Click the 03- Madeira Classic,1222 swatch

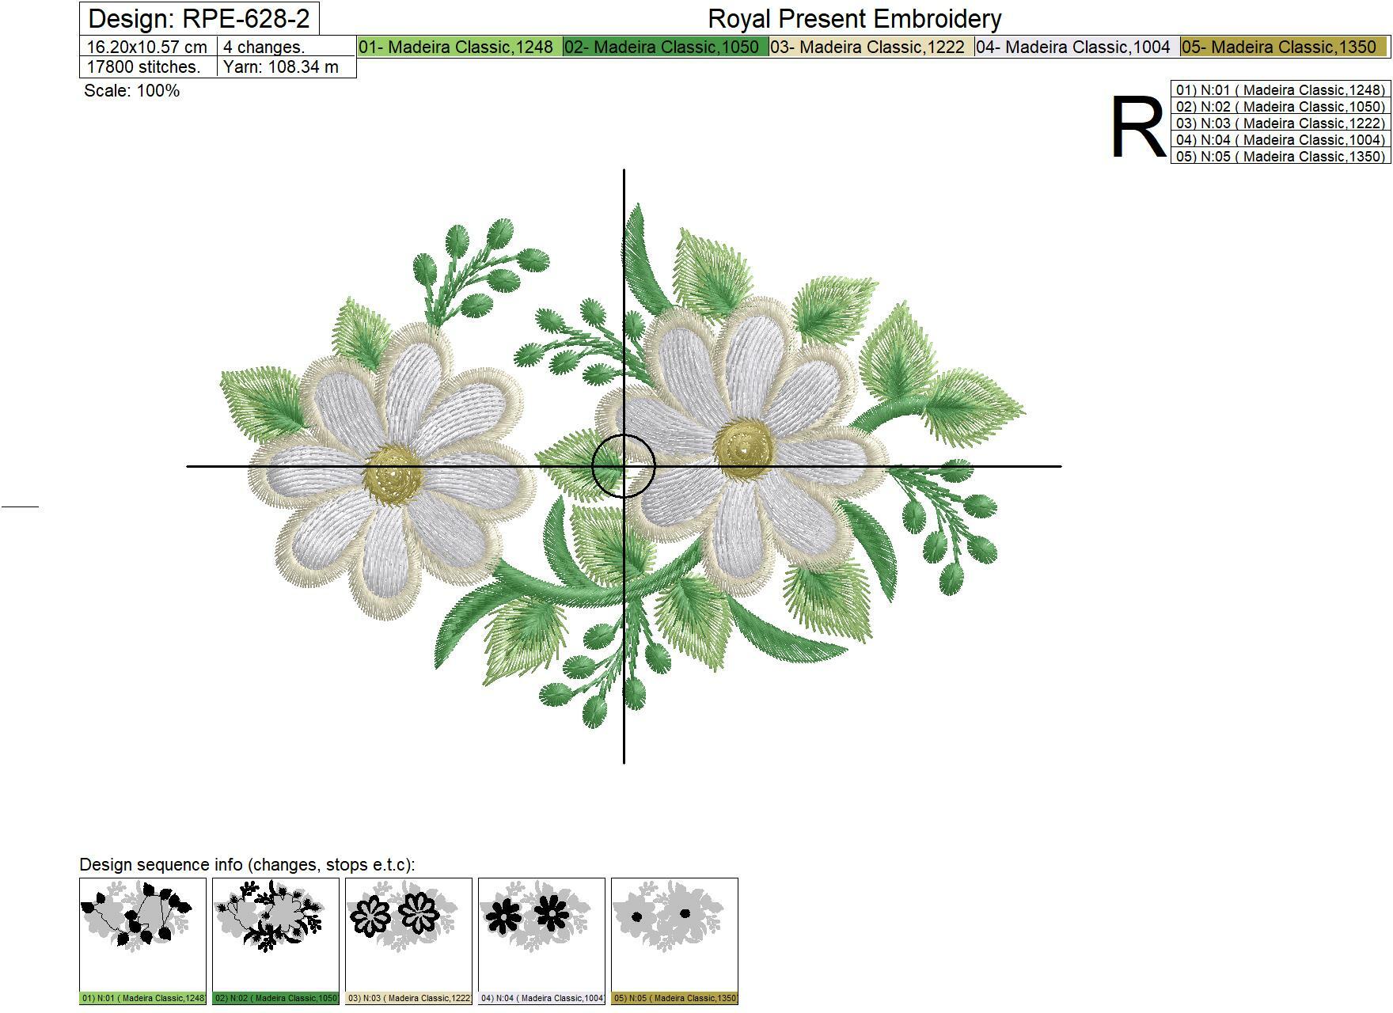tap(869, 47)
